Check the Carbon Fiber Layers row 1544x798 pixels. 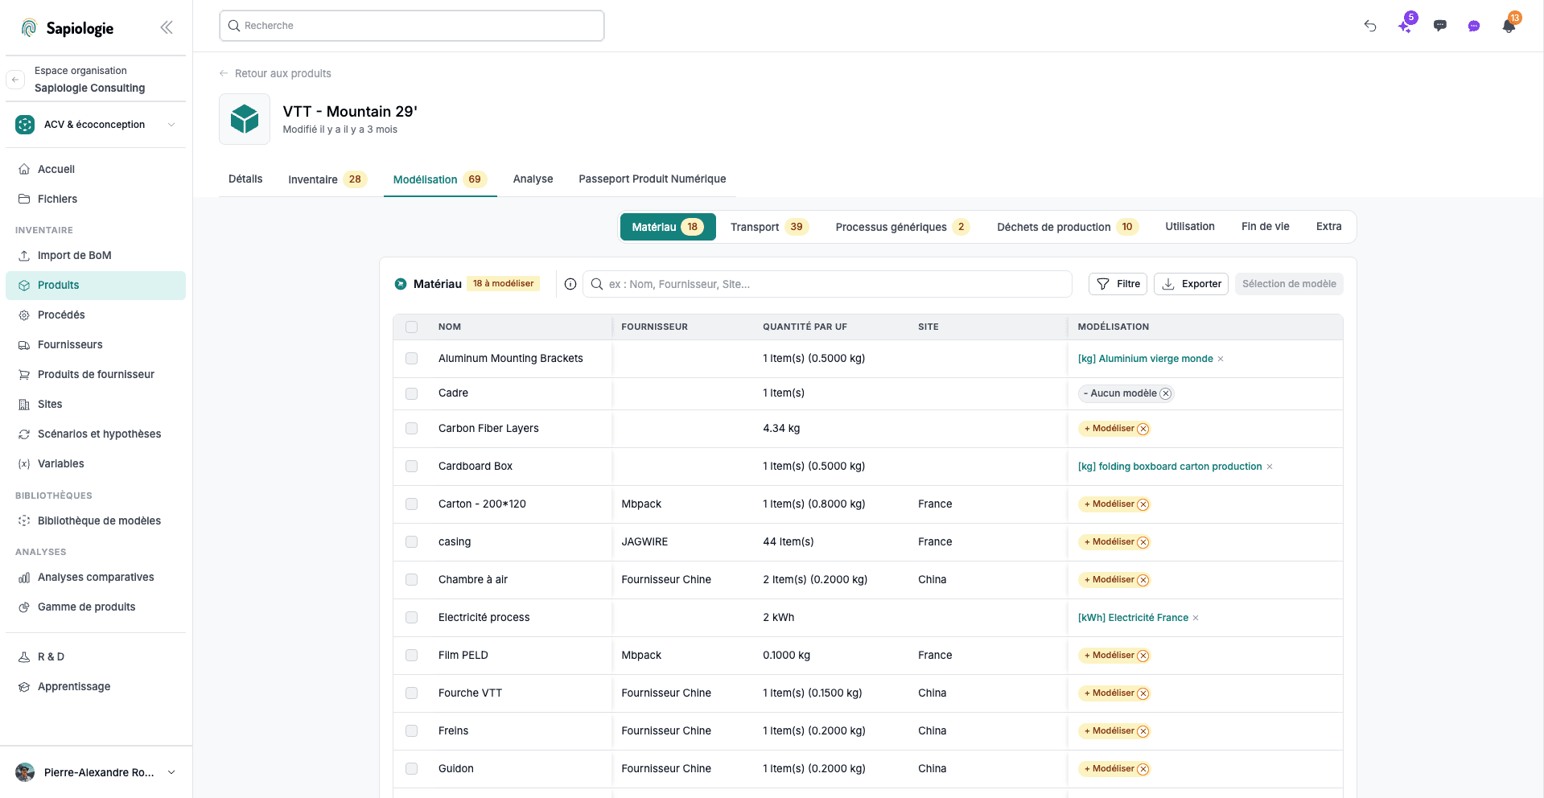coord(412,428)
